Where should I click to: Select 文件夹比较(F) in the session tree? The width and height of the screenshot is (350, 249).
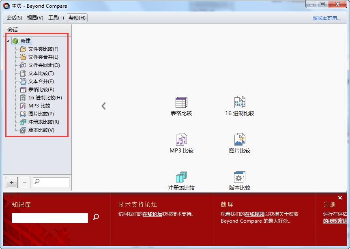(43, 49)
